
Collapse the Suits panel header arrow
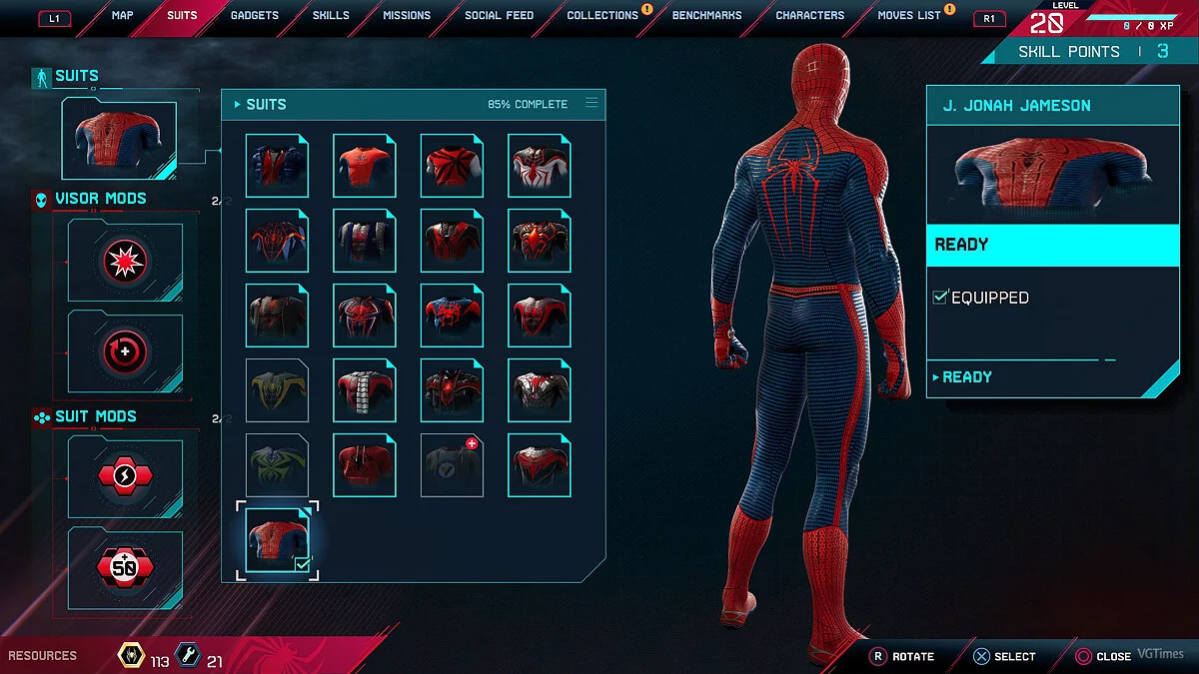(x=237, y=104)
